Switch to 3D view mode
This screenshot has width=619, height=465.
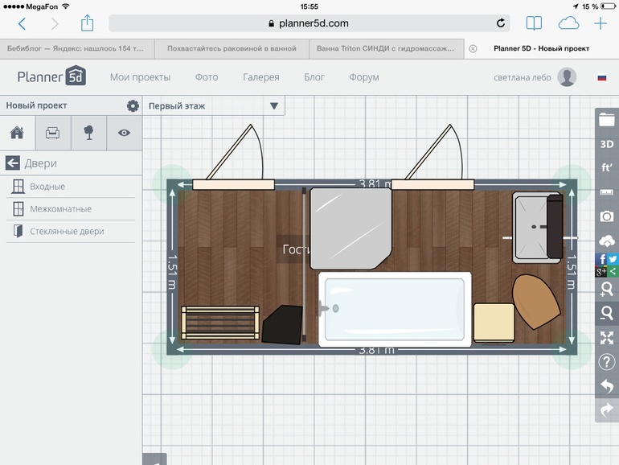pos(607,144)
